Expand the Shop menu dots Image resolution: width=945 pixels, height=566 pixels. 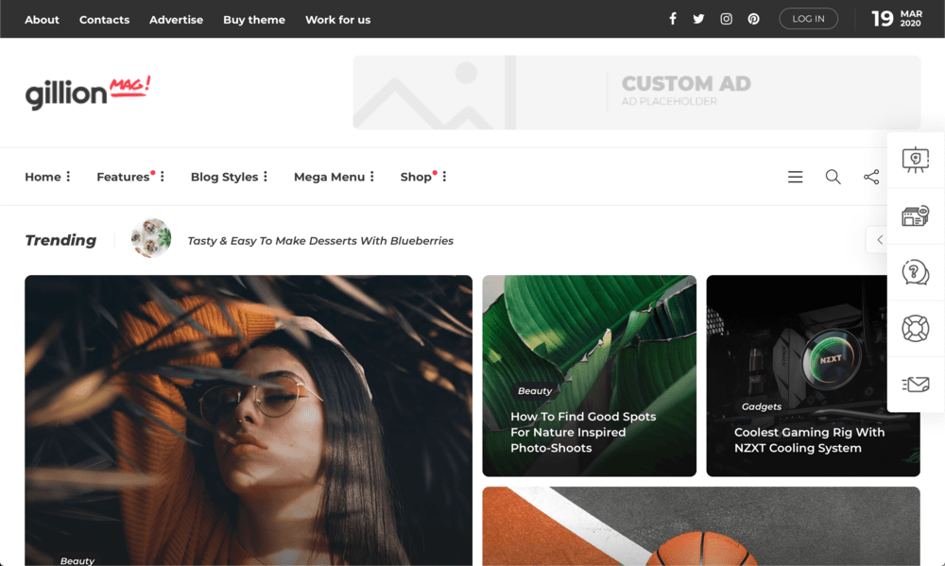coord(444,177)
